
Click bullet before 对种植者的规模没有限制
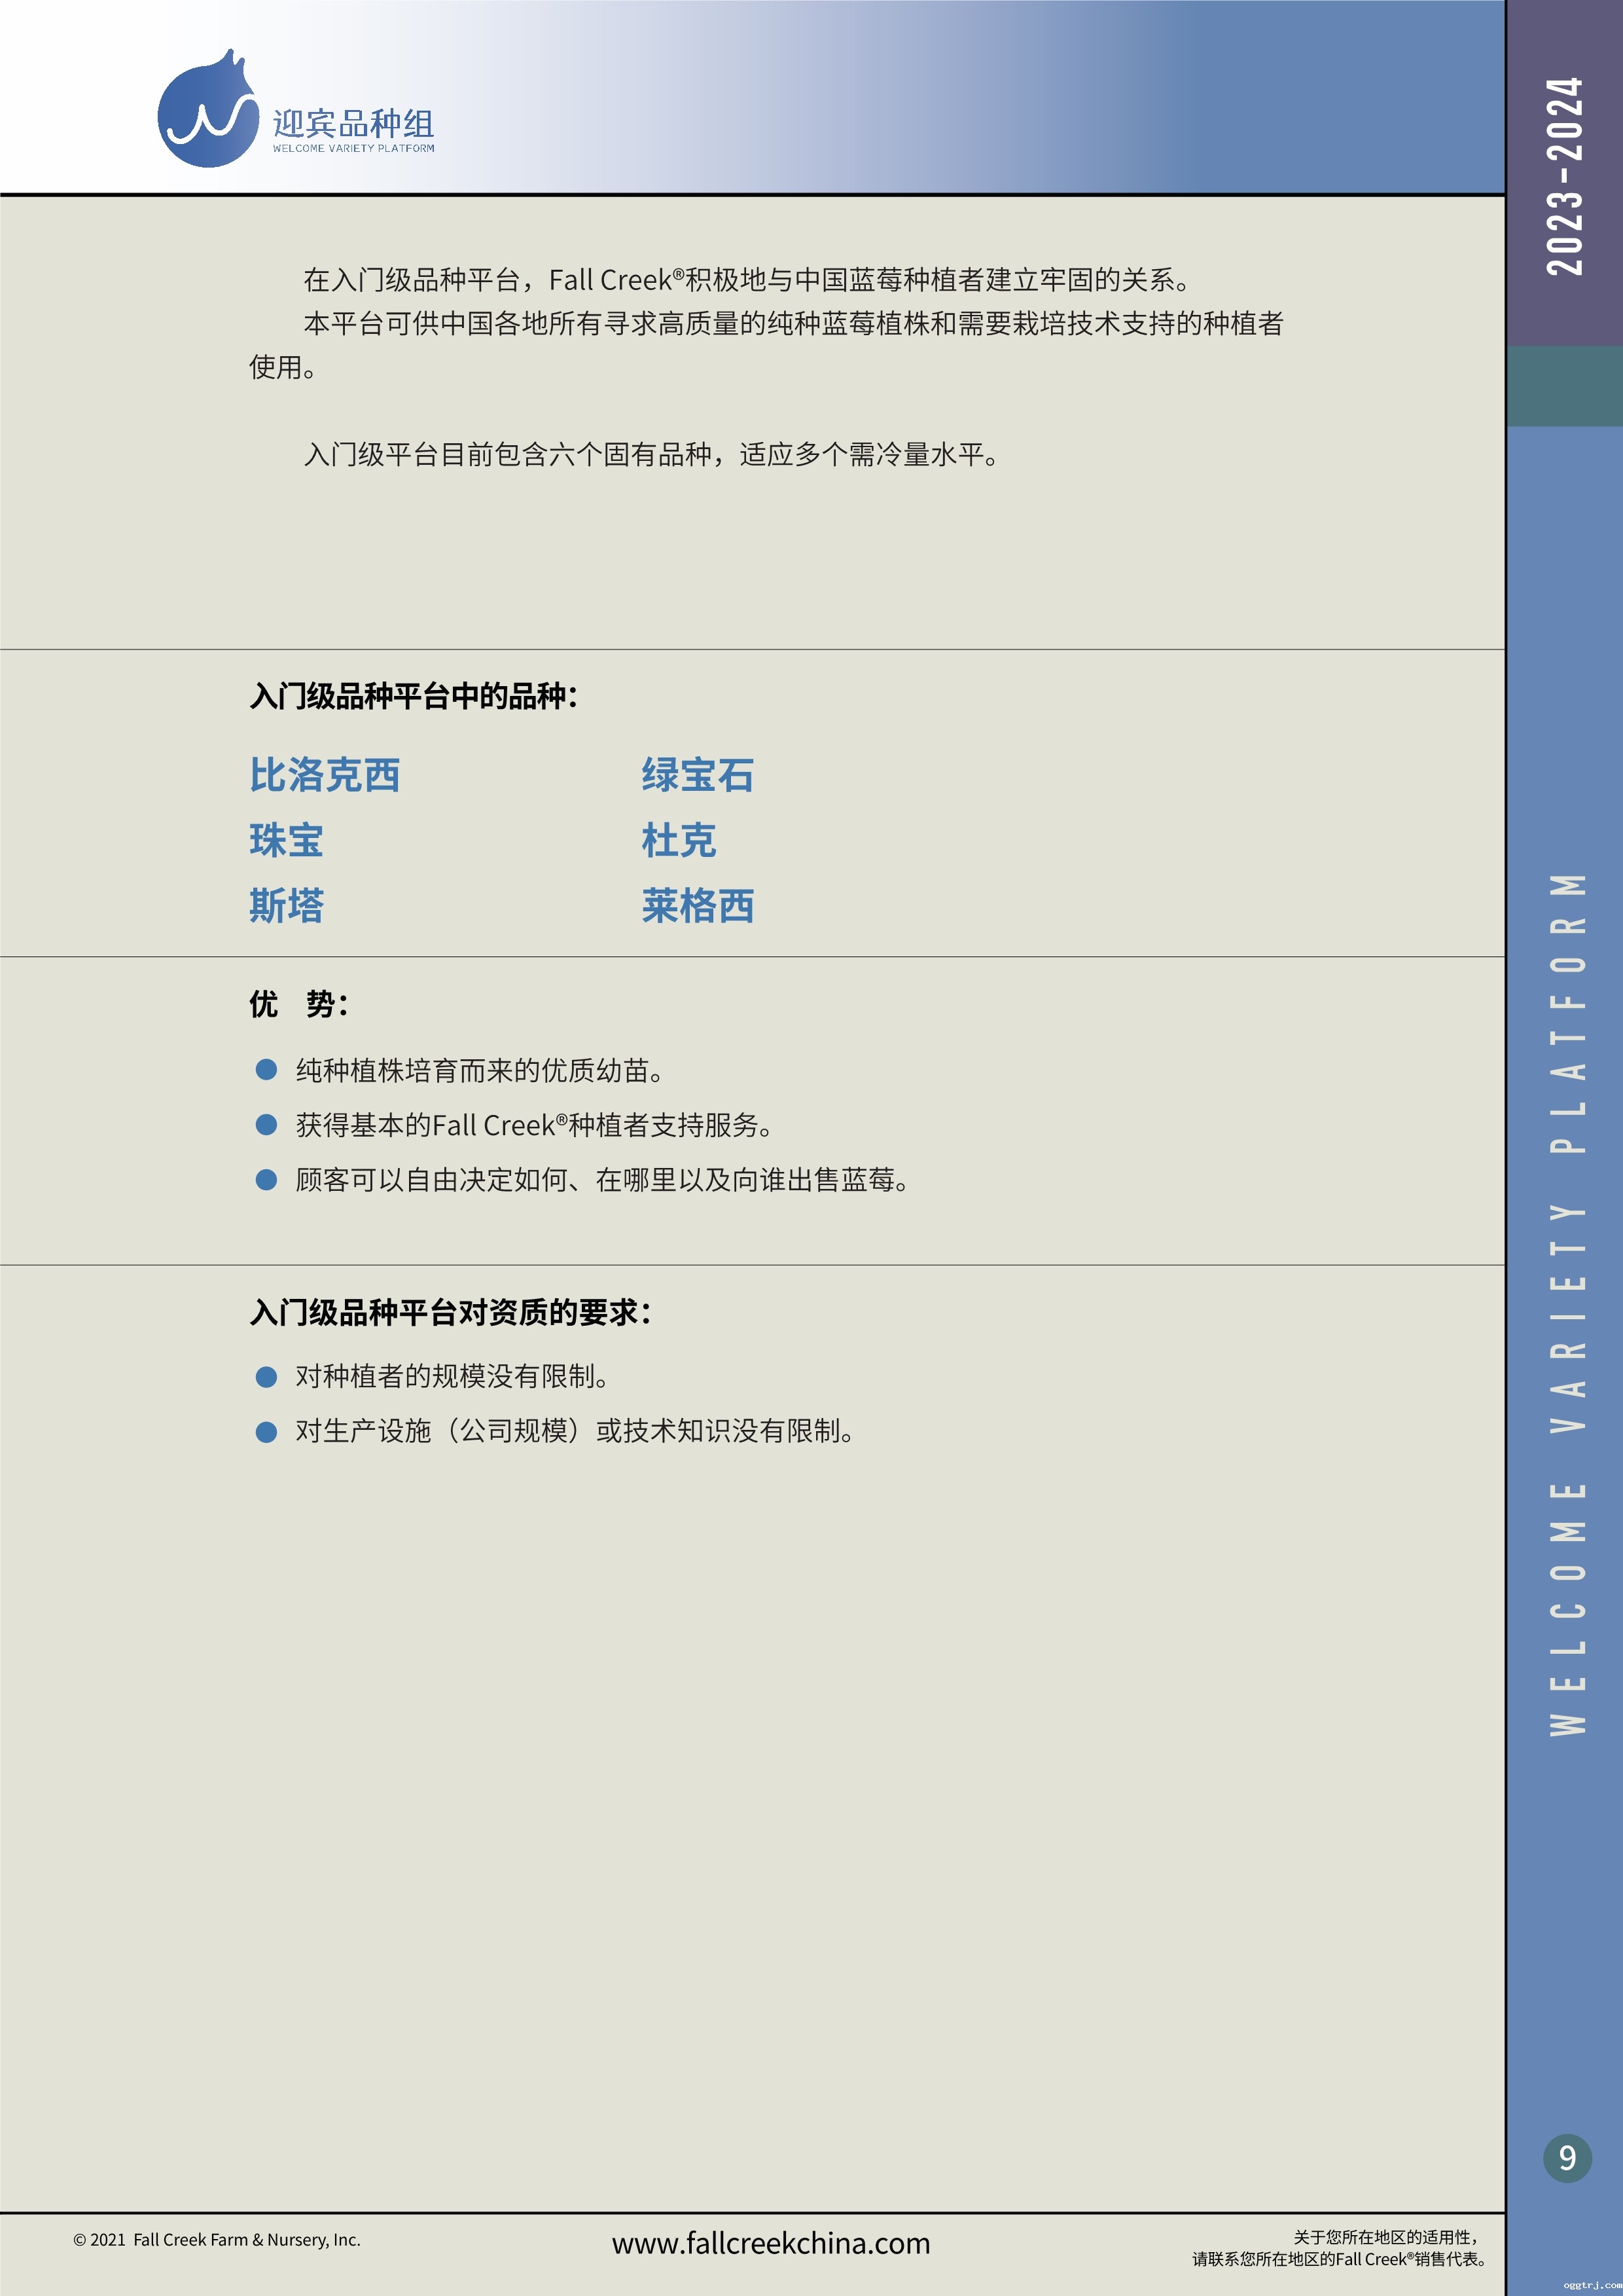[x=266, y=1377]
